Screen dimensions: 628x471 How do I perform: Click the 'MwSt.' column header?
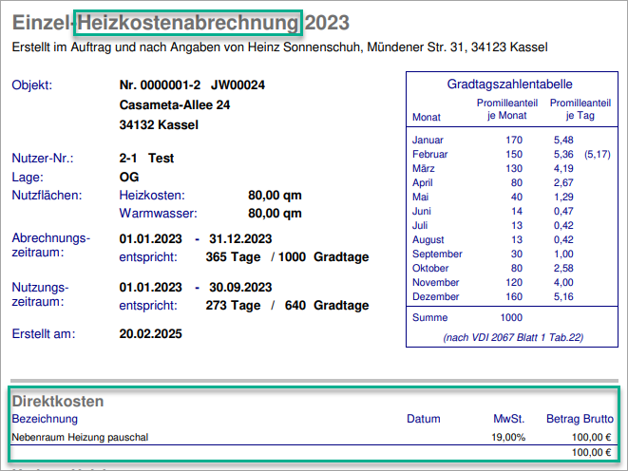tap(508, 419)
